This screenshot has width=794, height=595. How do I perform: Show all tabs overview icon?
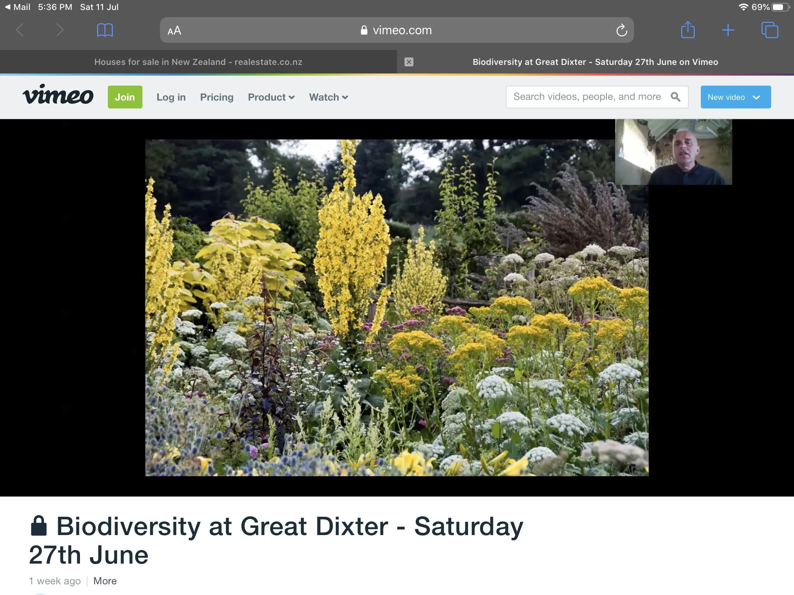769,30
